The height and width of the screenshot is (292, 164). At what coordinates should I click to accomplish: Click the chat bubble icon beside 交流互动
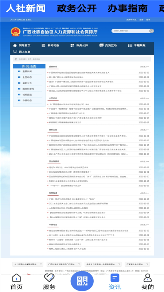101,45
